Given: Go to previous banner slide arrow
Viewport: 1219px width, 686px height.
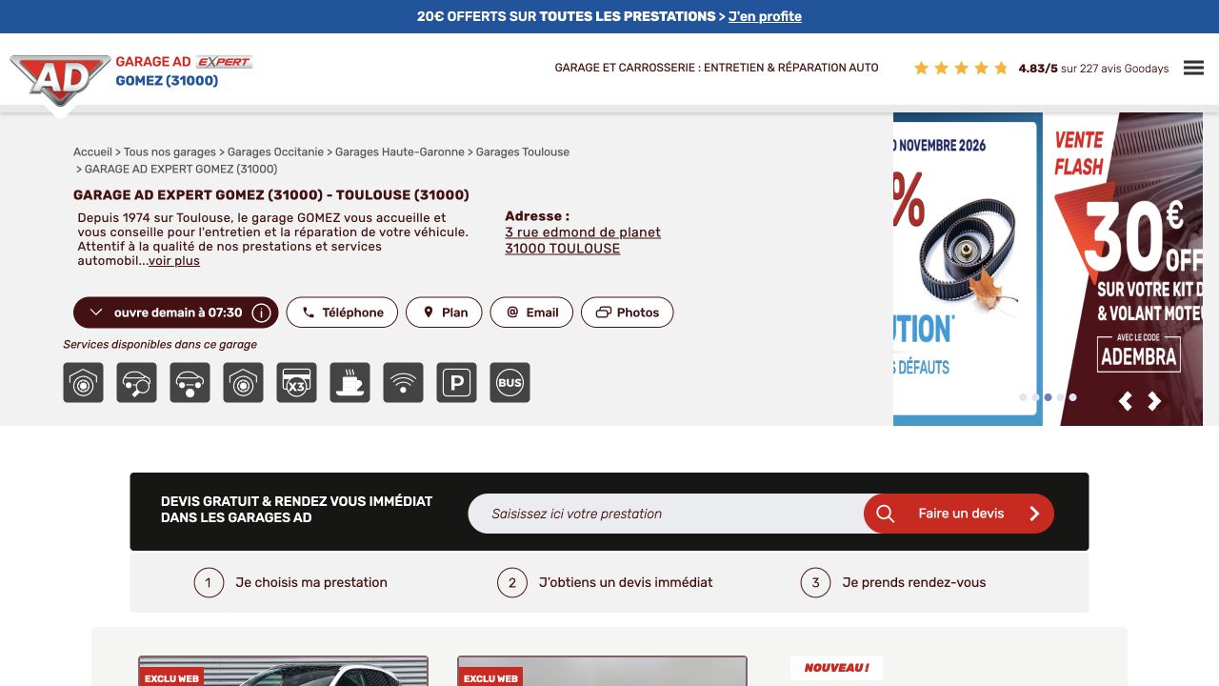Looking at the screenshot, I should click(1126, 401).
